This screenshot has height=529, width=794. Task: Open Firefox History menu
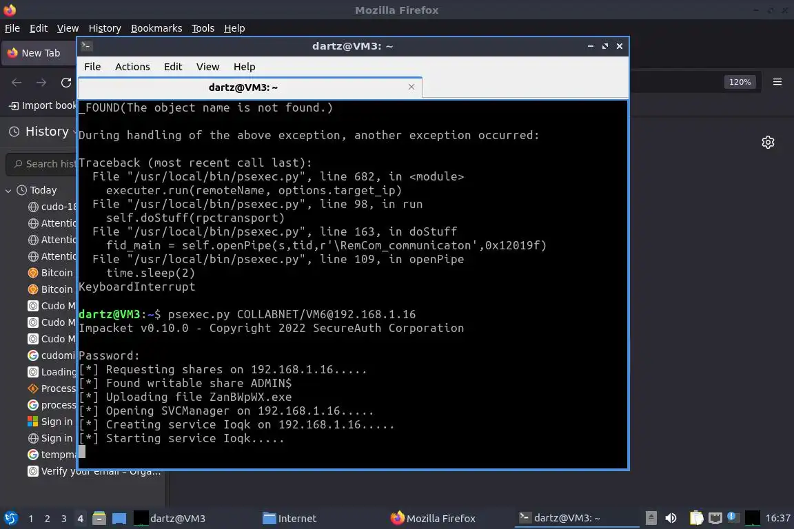105,28
